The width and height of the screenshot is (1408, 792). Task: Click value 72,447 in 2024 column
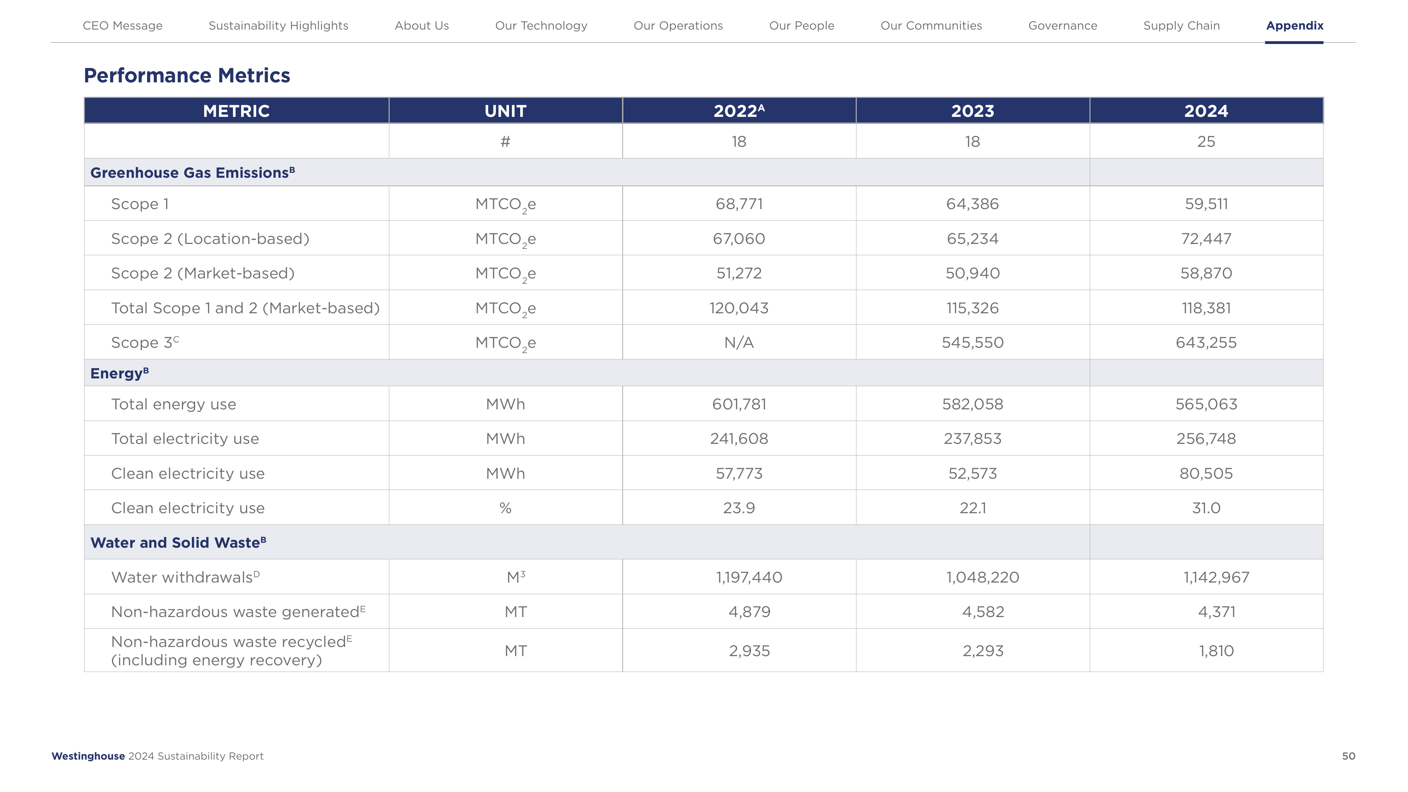1206,239
